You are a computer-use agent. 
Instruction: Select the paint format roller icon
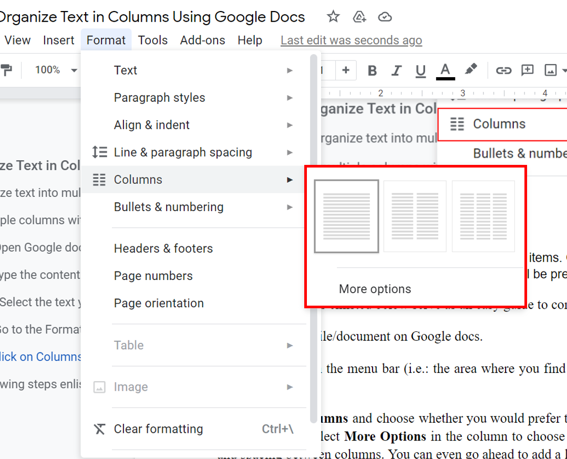6,70
